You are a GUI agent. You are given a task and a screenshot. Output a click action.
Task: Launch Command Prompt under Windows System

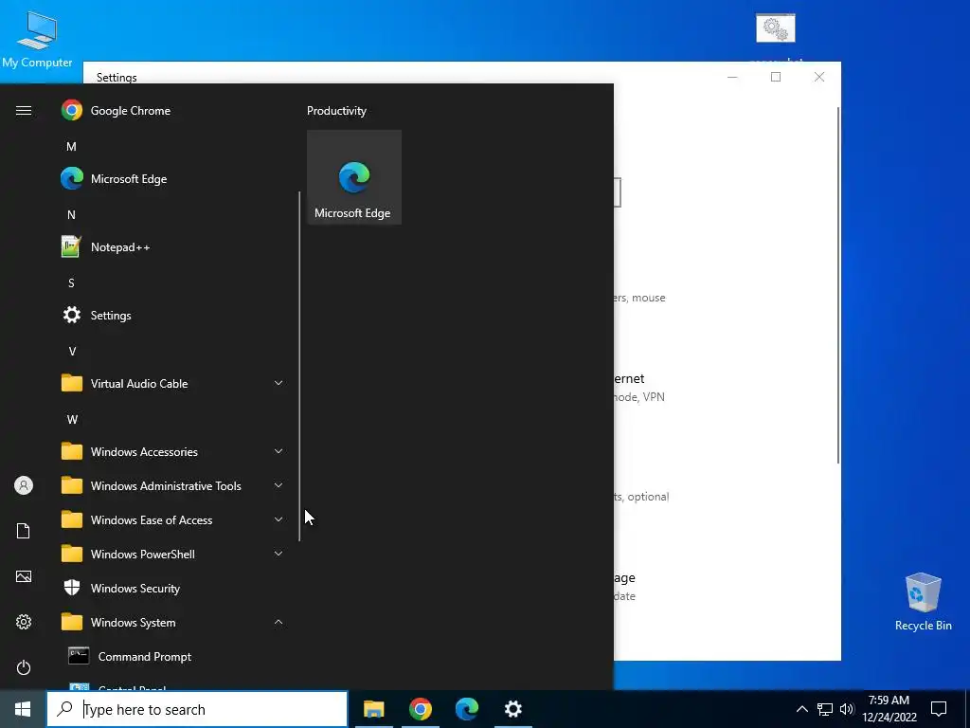[173, 656]
